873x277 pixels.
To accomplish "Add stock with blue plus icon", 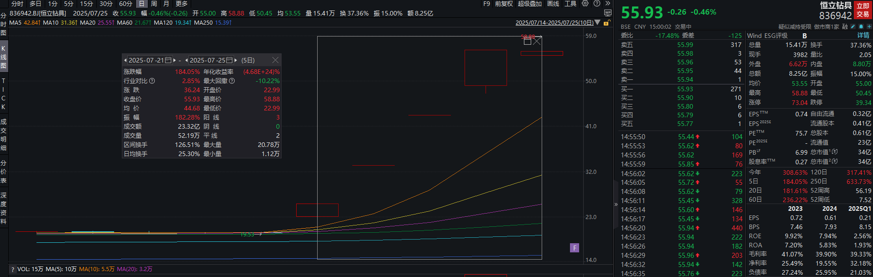I will [x=869, y=26].
